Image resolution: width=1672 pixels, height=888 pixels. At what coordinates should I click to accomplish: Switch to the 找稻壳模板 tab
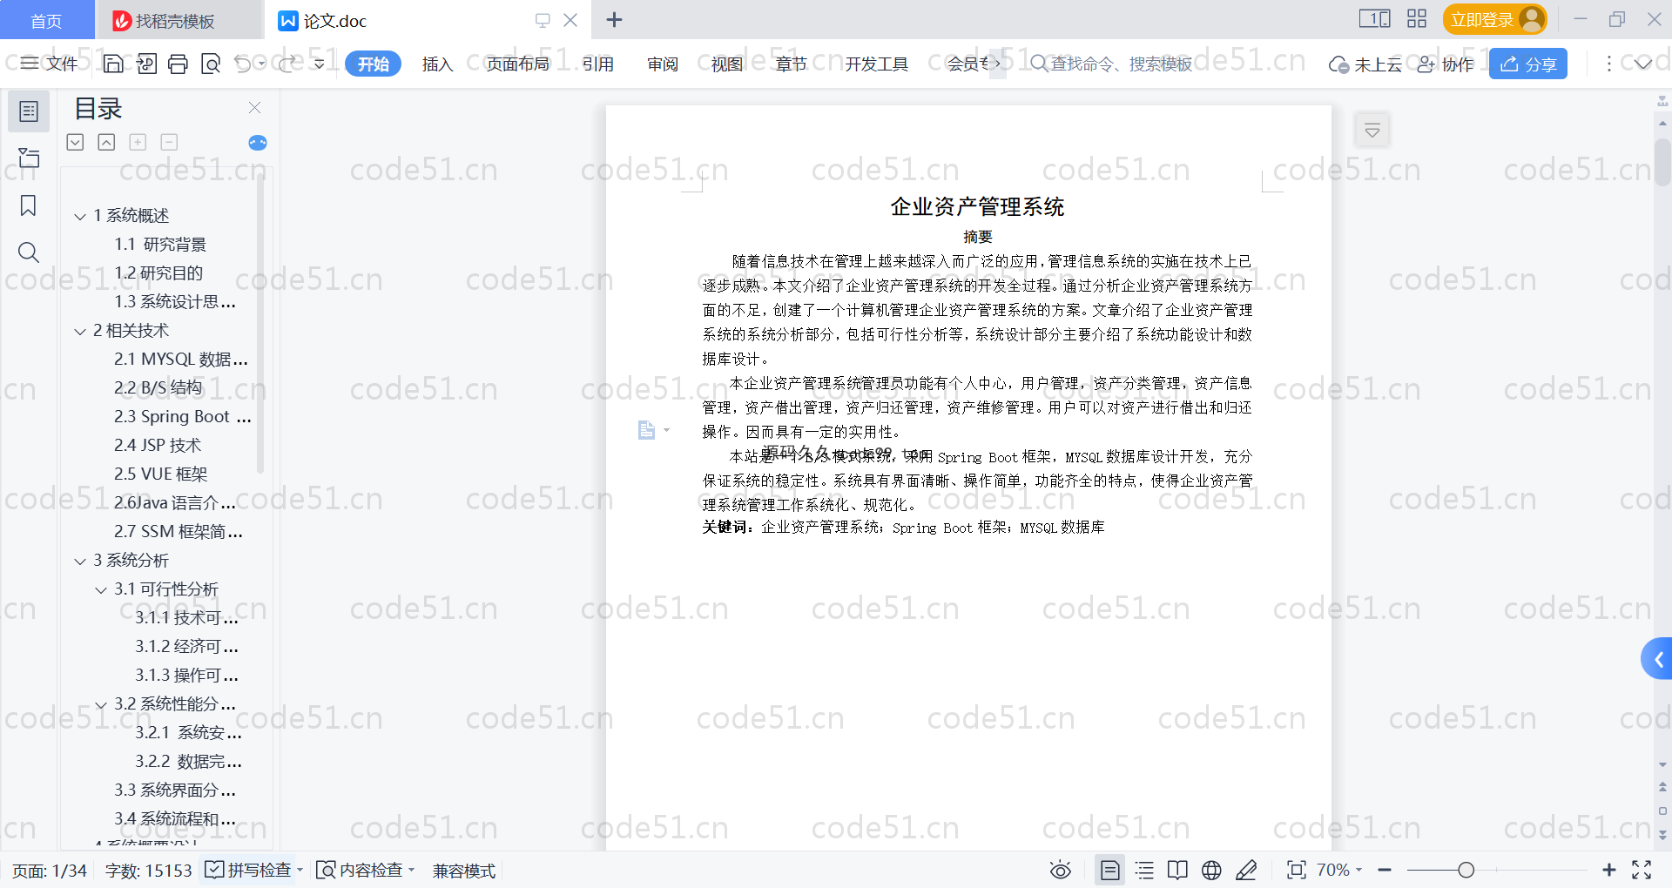[179, 20]
